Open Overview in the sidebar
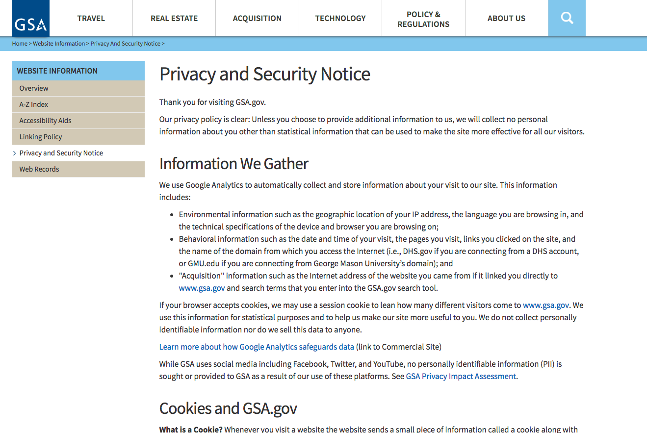Image resolution: width=647 pixels, height=433 pixels. pos(34,88)
